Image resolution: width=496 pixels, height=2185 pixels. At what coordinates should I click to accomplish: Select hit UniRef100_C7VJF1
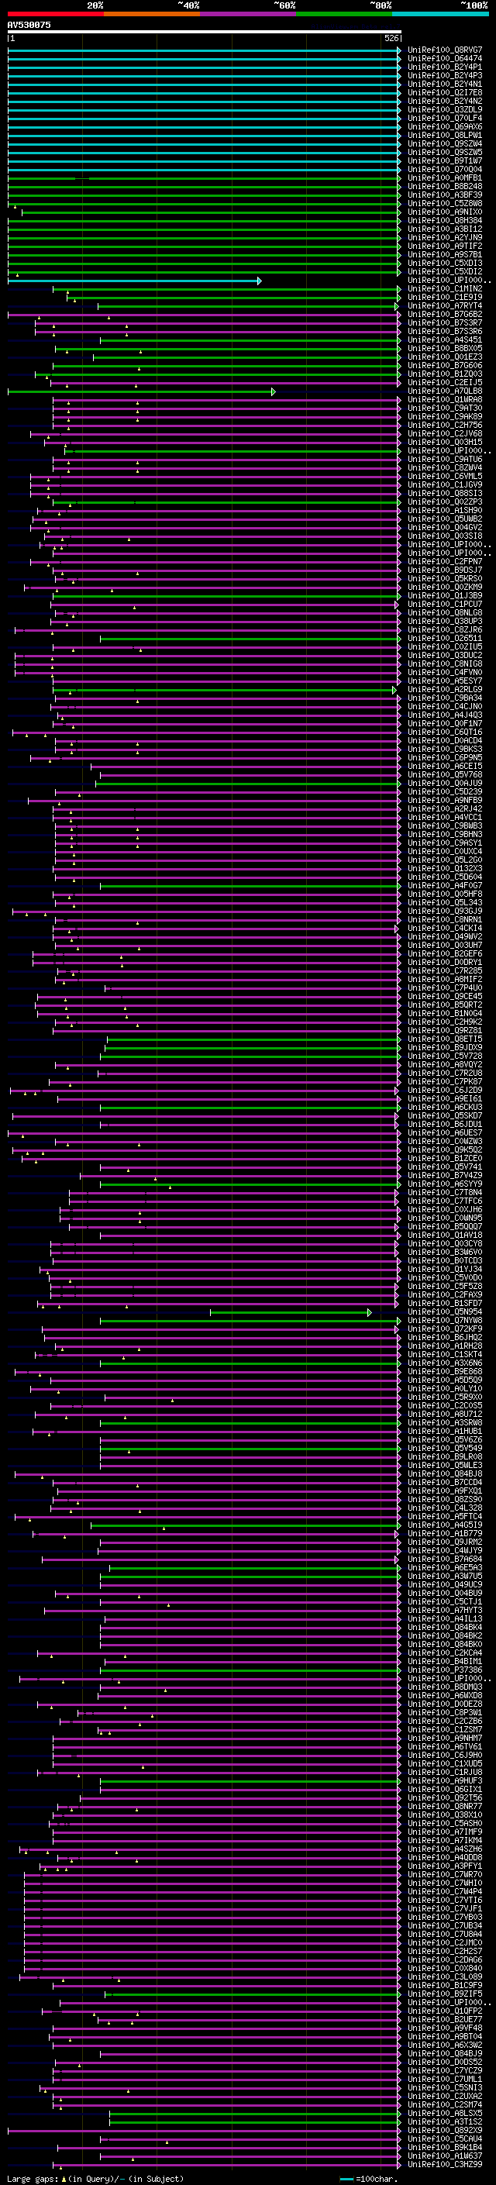click(445, 1908)
